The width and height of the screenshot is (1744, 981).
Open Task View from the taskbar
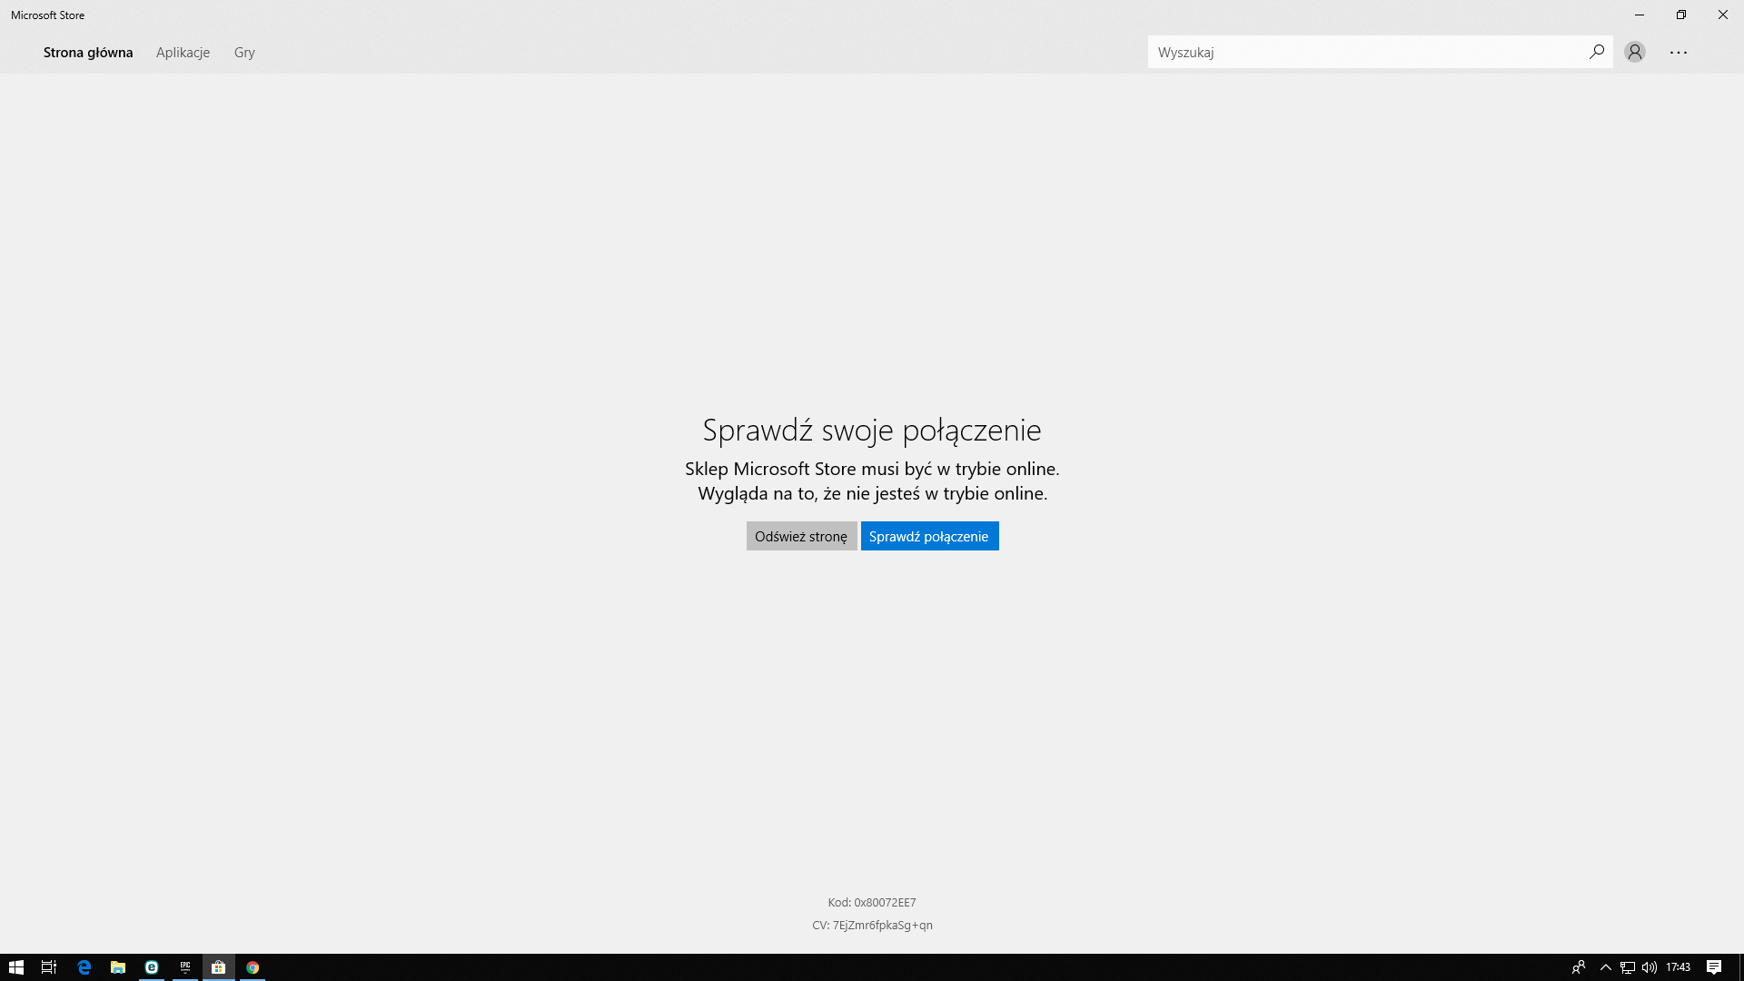pos(49,967)
